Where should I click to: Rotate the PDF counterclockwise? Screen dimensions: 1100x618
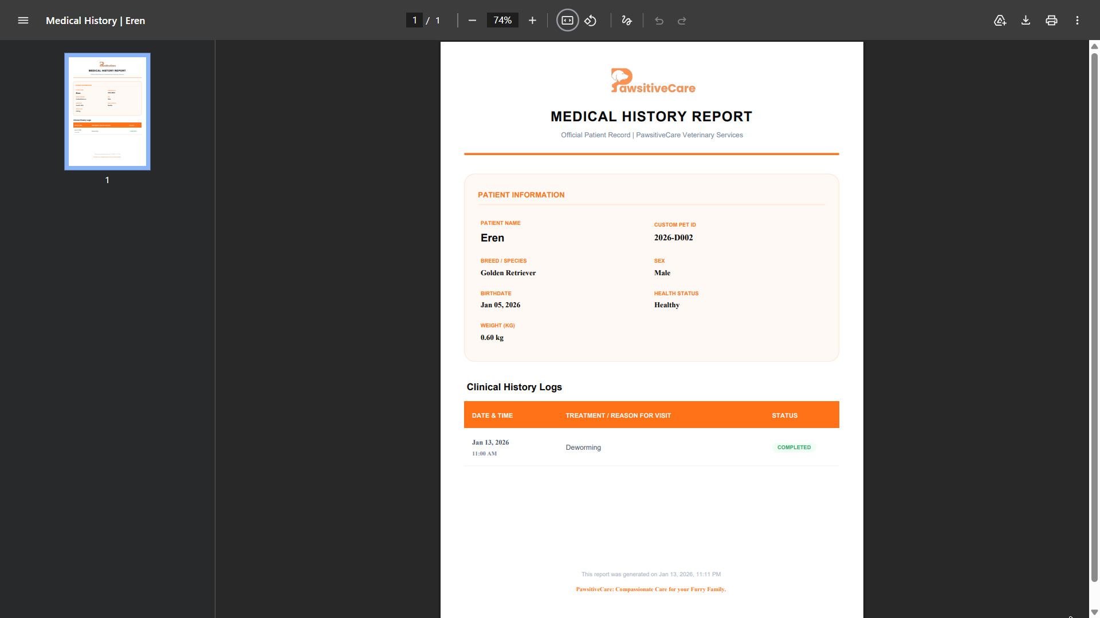[591, 20]
